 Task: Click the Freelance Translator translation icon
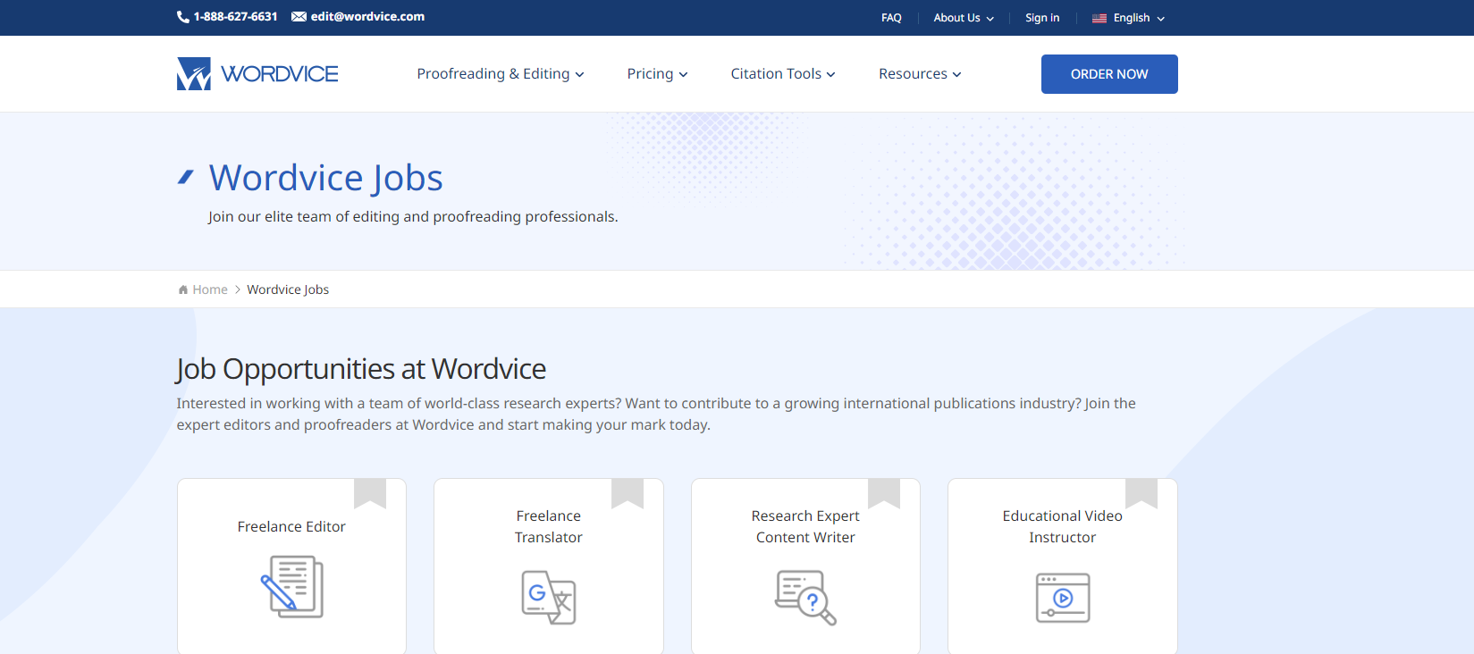(x=549, y=597)
